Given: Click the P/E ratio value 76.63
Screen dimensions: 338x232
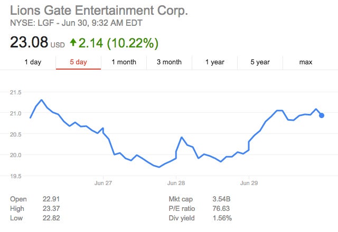Looking at the screenshot, I should (x=221, y=208).
